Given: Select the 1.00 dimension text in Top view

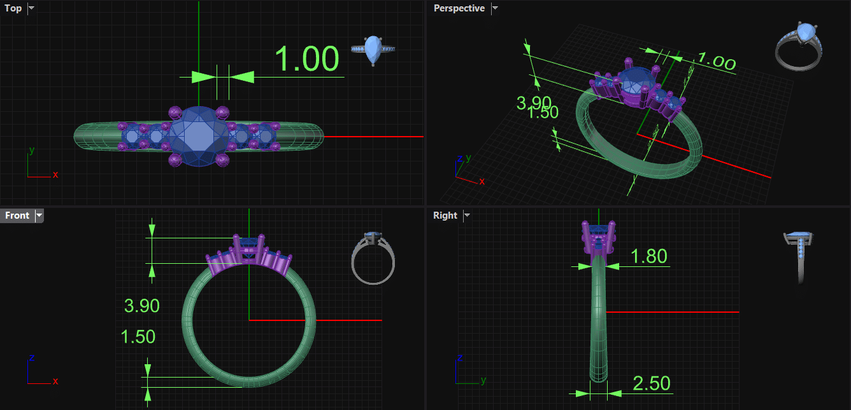Looking at the screenshot, I should click(306, 59).
